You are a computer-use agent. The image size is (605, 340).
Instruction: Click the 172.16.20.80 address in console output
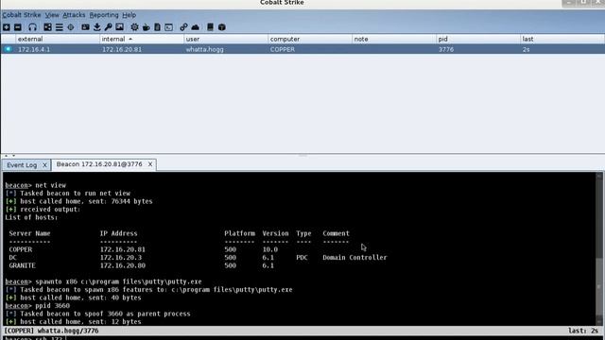point(122,265)
